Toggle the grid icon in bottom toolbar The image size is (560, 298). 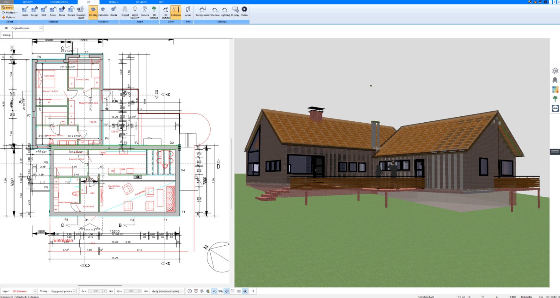[x=239, y=291]
